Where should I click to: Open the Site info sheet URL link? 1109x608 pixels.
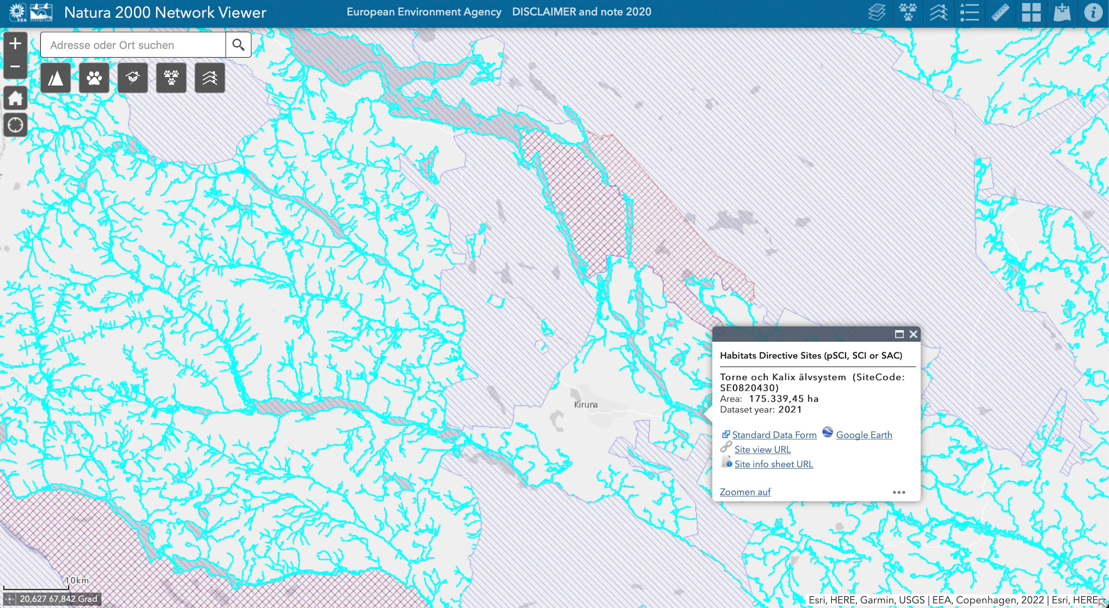pos(773,464)
